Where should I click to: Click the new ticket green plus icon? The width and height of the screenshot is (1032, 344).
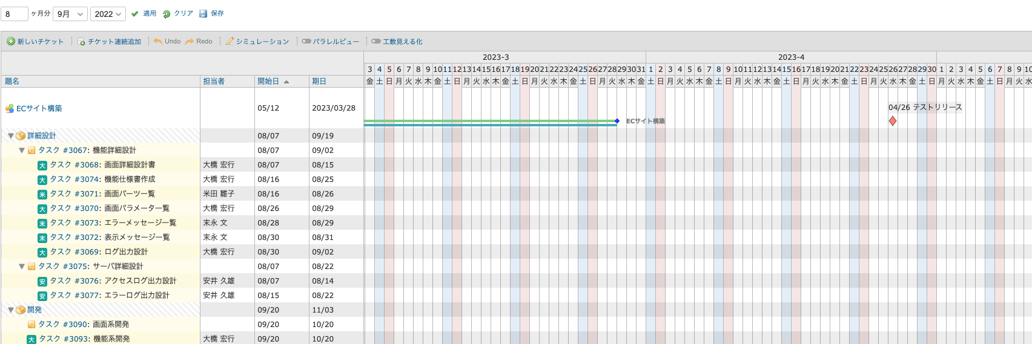(11, 42)
